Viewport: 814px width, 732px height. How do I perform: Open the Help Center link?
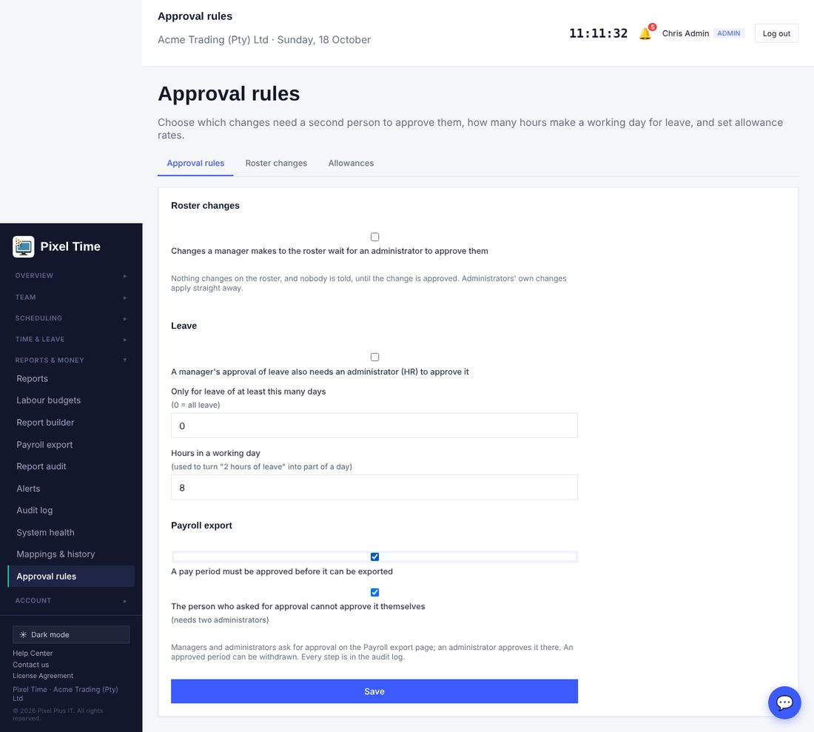point(33,653)
